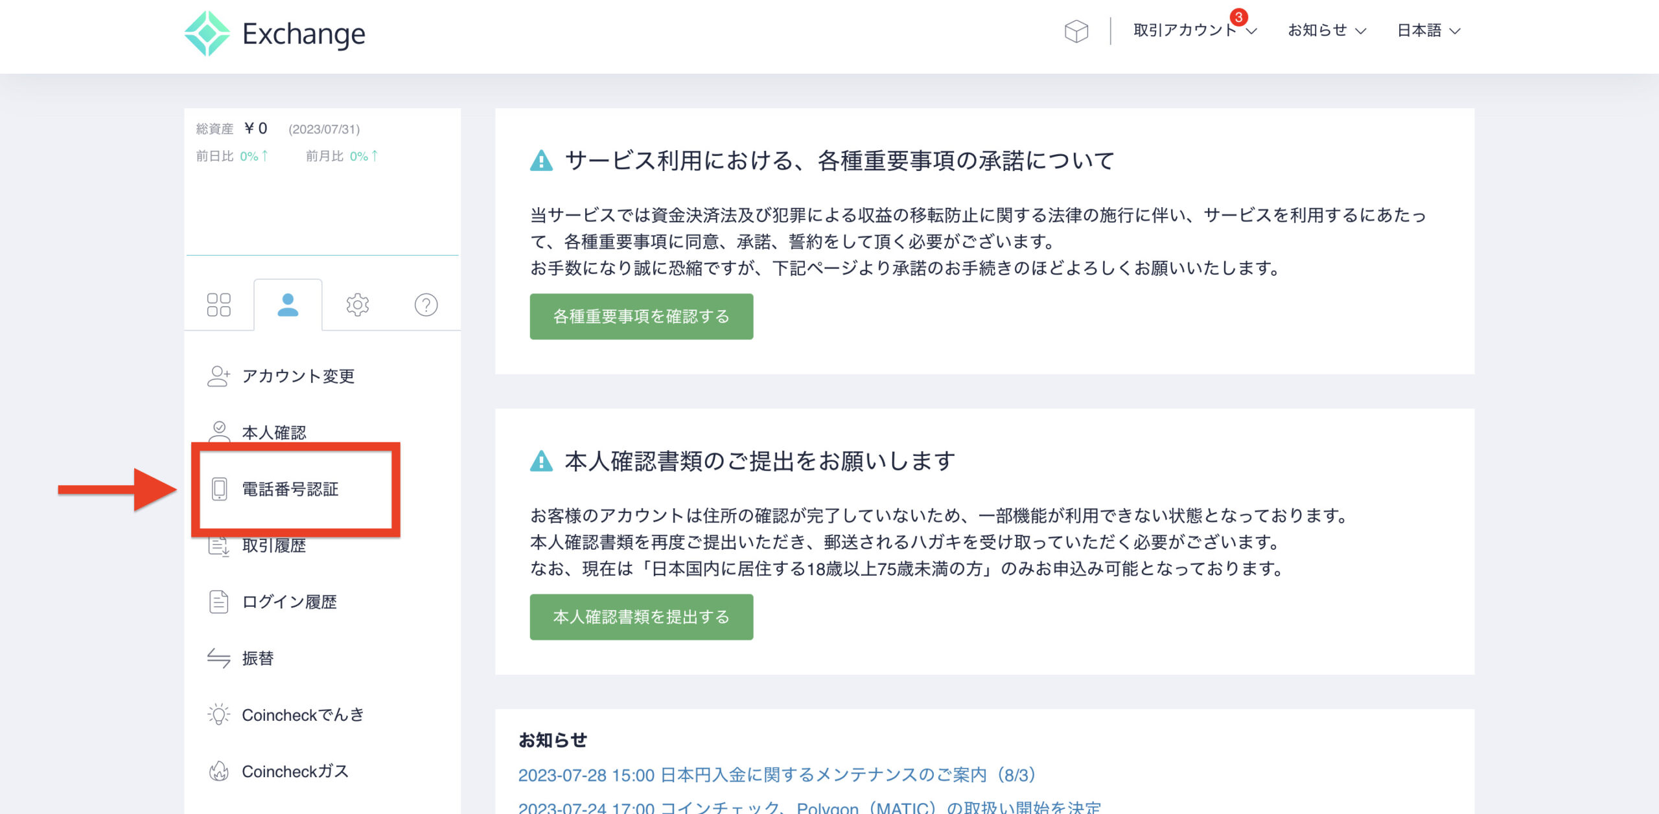
Task: Click warning icon beside サービス利用 heading
Action: coord(541,161)
